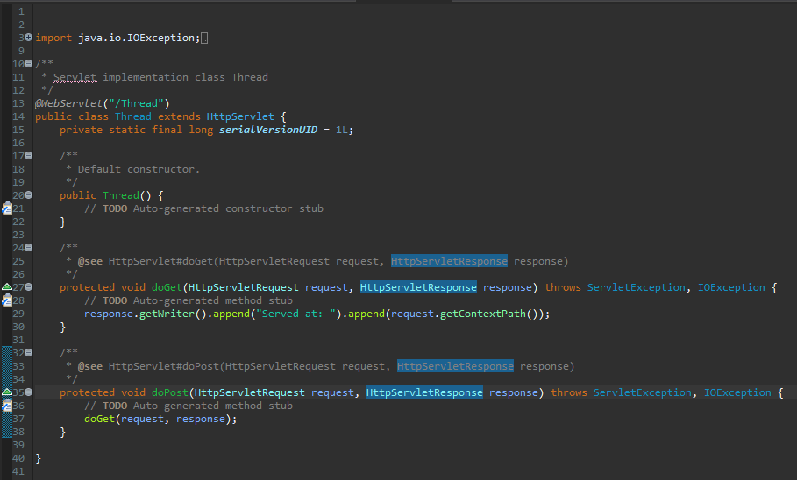Click the "/Thread" string literal
The height and width of the screenshot is (480, 797).
pos(136,103)
